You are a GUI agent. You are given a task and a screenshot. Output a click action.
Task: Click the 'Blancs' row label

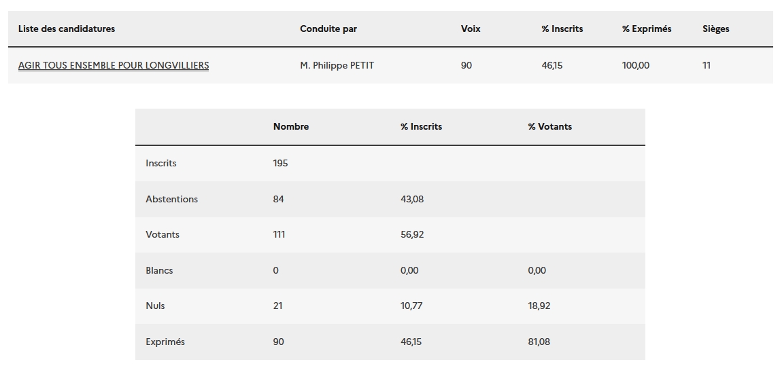(x=159, y=271)
